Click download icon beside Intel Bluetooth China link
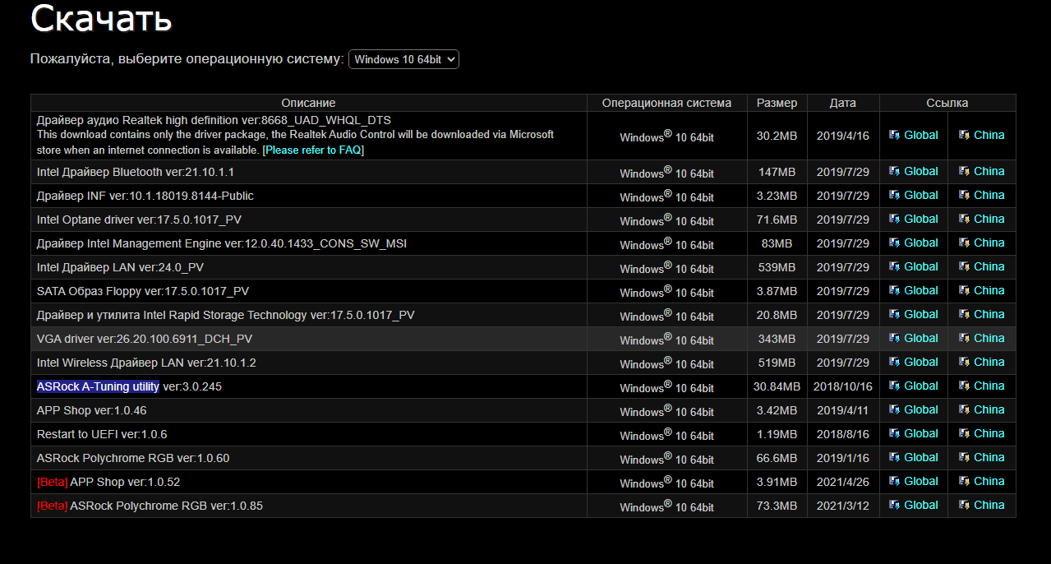The height and width of the screenshot is (564, 1051). click(x=964, y=172)
